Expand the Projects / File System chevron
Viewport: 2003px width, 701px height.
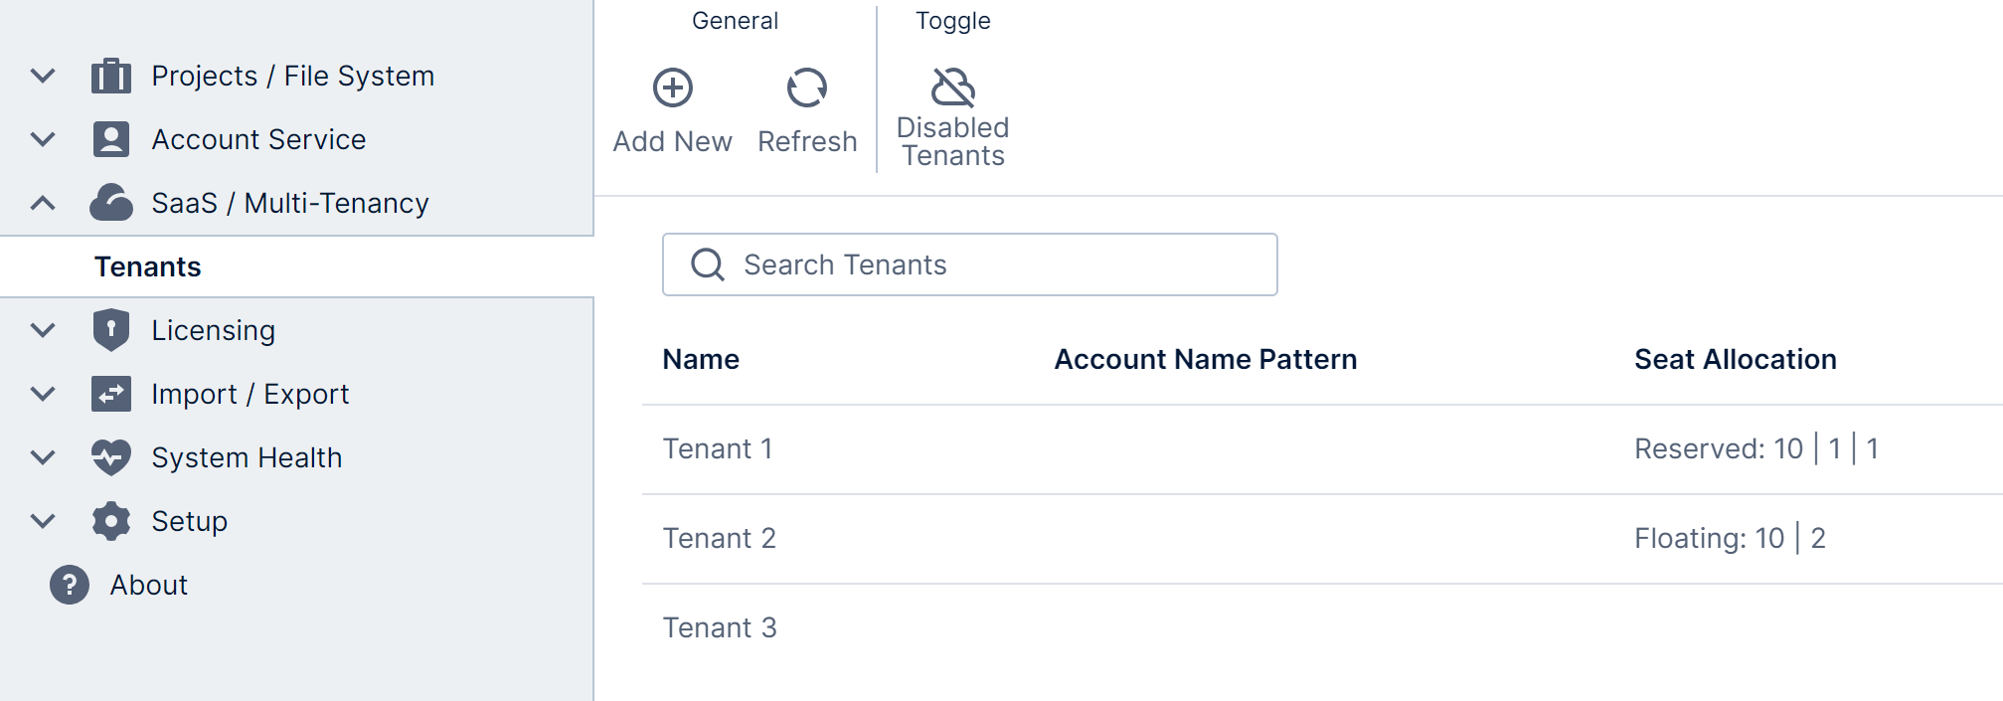(x=43, y=76)
